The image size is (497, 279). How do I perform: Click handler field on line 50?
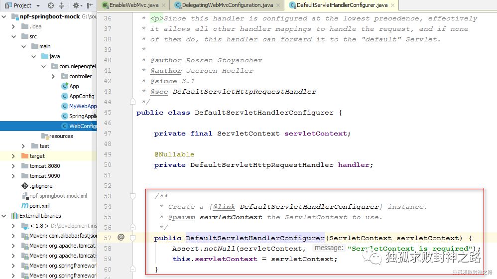pos(354,165)
